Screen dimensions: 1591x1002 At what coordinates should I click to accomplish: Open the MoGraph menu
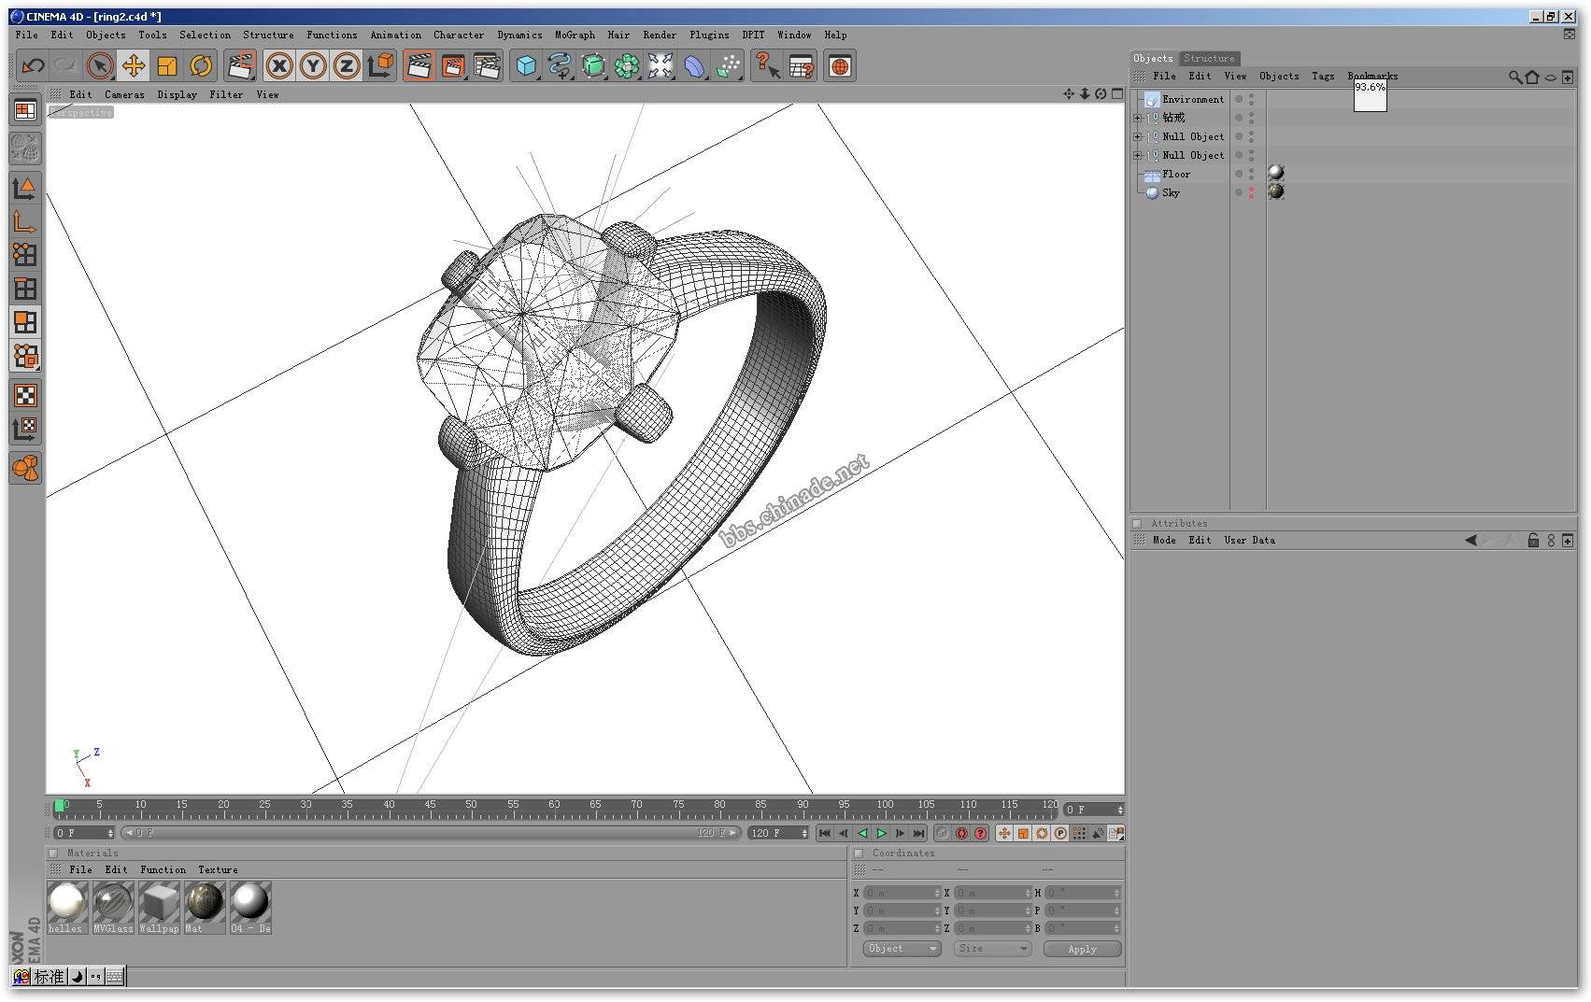[575, 35]
